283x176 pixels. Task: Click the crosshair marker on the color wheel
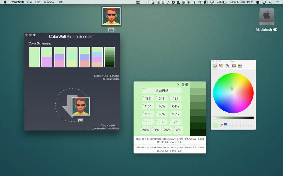click(232, 89)
